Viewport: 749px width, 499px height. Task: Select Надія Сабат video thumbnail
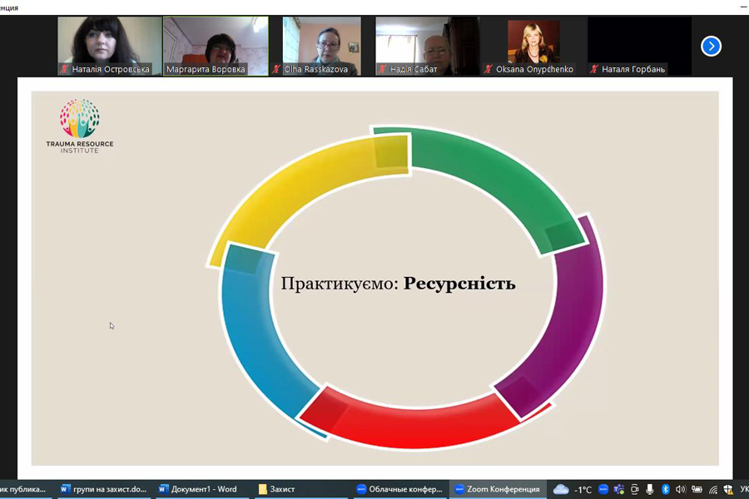tap(428, 46)
